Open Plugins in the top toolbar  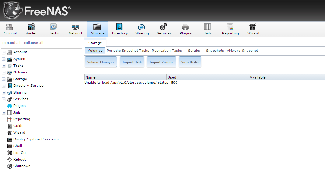coord(186,29)
